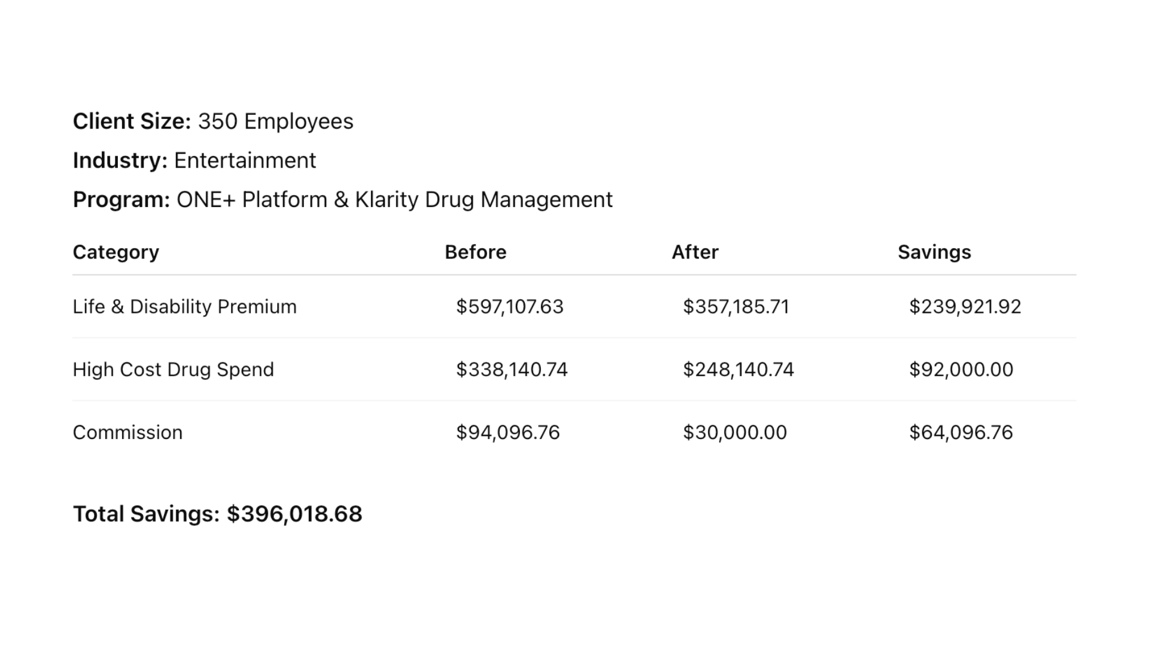Click the $357,185.71 After amount

tap(736, 307)
